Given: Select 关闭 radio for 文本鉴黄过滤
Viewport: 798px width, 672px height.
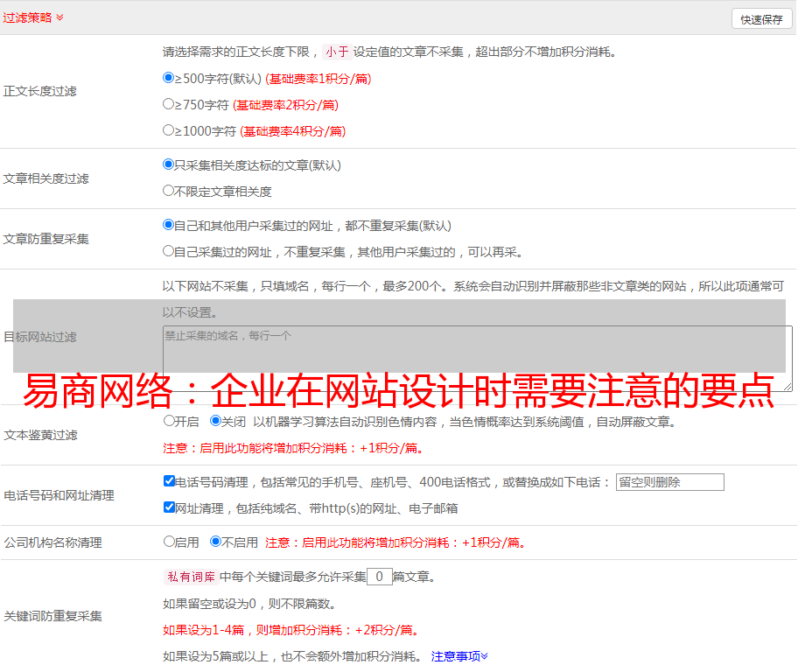Looking at the screenshot, I should click(216, 421).
